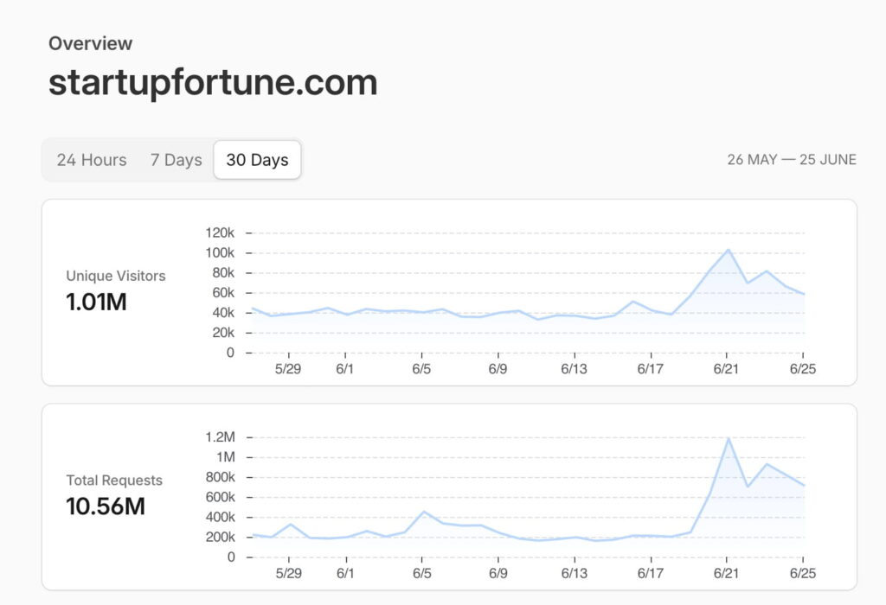Screen dimensions: 886x605
Task: Click the 5/29 label under Unique Visitors chart
Action: [x=288, y=369]
